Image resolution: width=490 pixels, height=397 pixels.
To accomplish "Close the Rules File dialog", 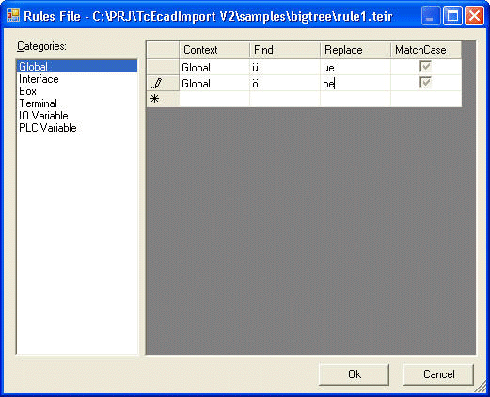I will (474, 16).
